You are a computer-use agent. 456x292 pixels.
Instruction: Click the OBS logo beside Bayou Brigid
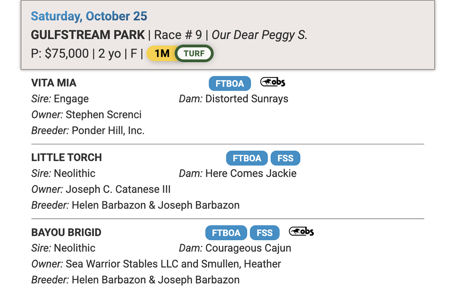[x=301, y=232]
